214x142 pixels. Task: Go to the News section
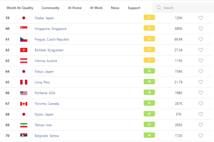pyautogui.click(x=115, y=8)
